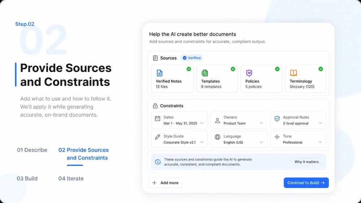This screenshot has width=361, height=203.
Task: Click the 'Glossary (120)' text
Action: (x=302, y=87)
